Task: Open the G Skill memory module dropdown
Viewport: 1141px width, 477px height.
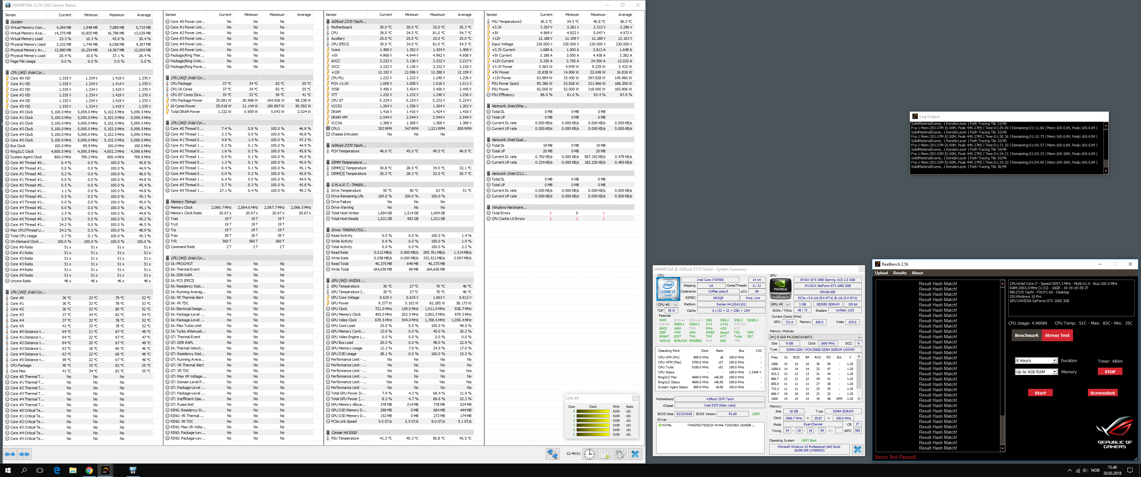Action: click(815, 337)
